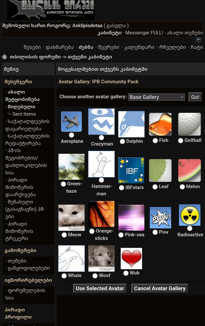Click the Whale avatar image
Image resolution: width=205 pixels, height=326 pixels.
click(71, 259)
